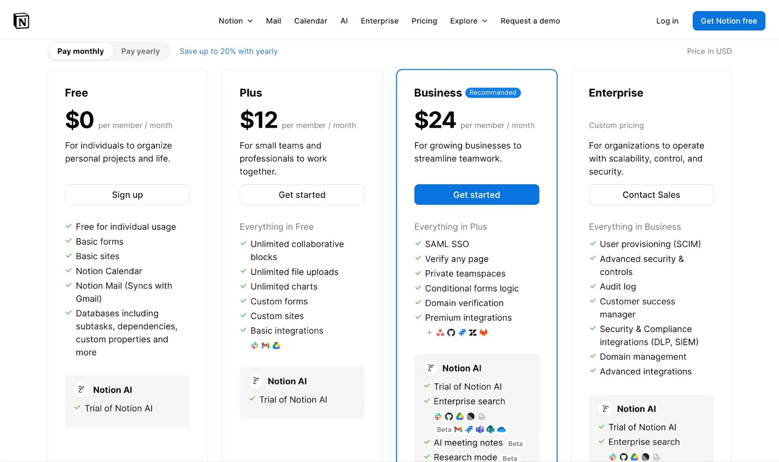Click the PDF icon under Business Enterprise search
This screenshot has height=462, width=779.
tap(482, 416)
